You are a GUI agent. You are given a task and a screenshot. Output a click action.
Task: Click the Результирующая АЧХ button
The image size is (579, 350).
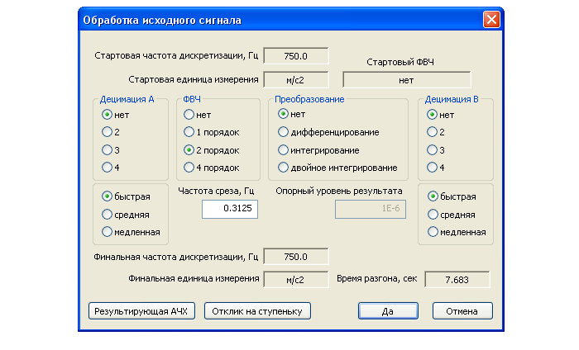141,310
